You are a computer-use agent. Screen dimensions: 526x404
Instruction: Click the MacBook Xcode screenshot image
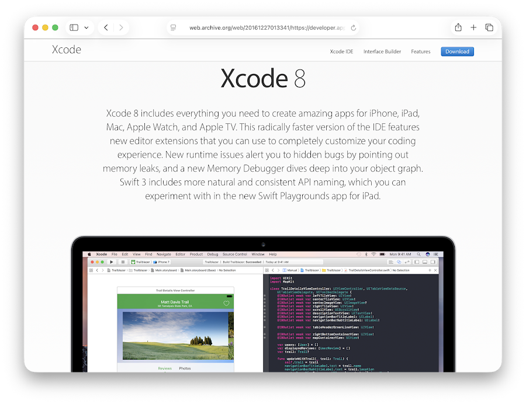pyautogui.click(x=263, y=304)
